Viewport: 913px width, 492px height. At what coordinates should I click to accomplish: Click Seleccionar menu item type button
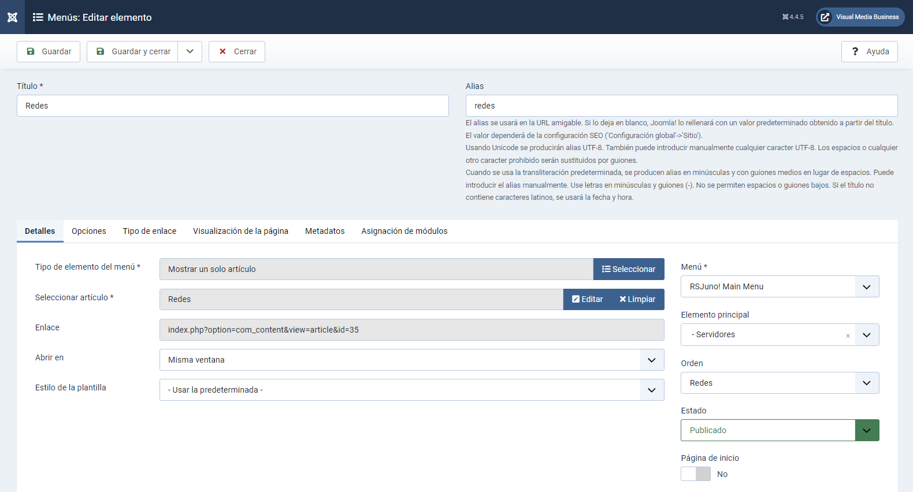point(629,269)
